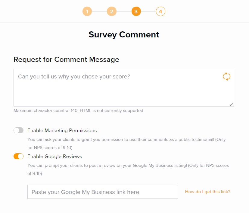Click the Google My Business link field
Screen dimensions: 249x213
[102, 192]
